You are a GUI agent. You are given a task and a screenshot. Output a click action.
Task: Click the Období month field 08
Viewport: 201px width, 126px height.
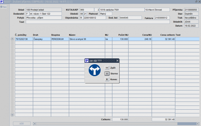click(x=81, y=14)
